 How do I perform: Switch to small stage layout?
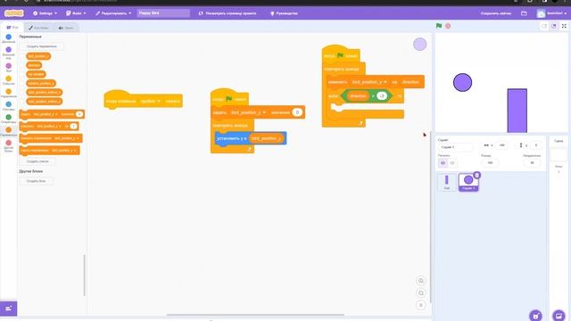click(544, 26)
